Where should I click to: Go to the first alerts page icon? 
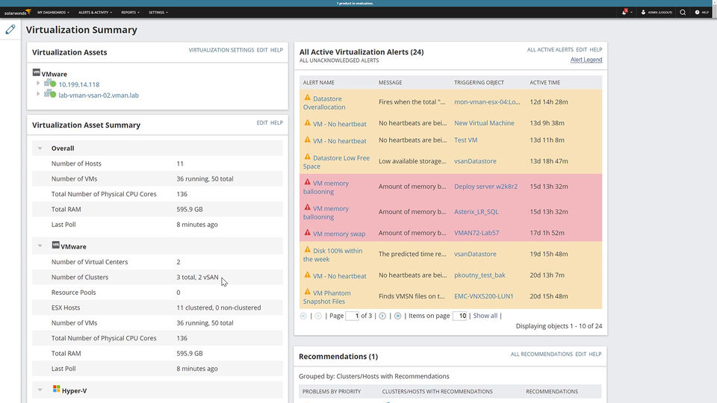[303, 316]
